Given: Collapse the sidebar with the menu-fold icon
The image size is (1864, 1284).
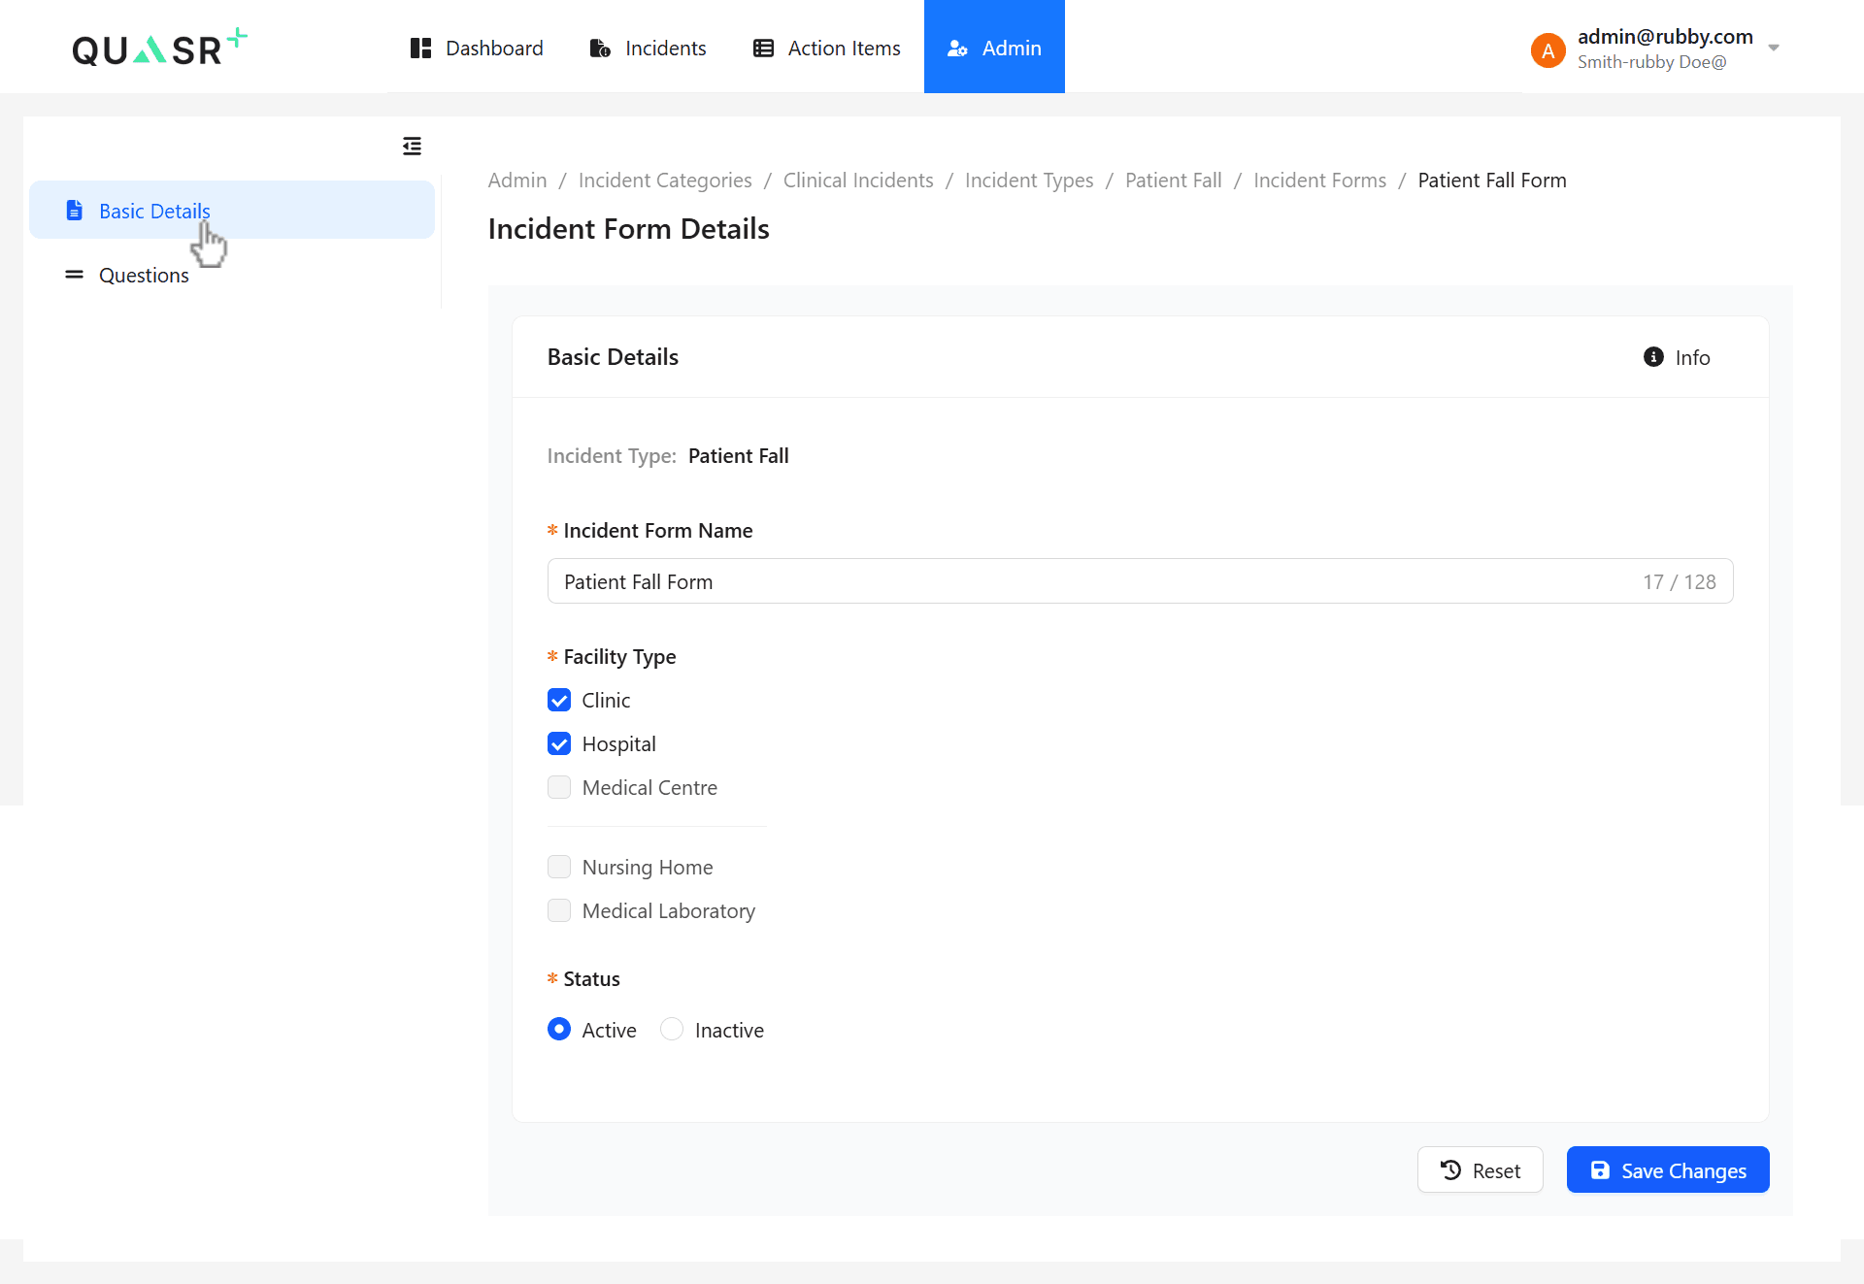Looking at the screenshot, I should (412, 146).
